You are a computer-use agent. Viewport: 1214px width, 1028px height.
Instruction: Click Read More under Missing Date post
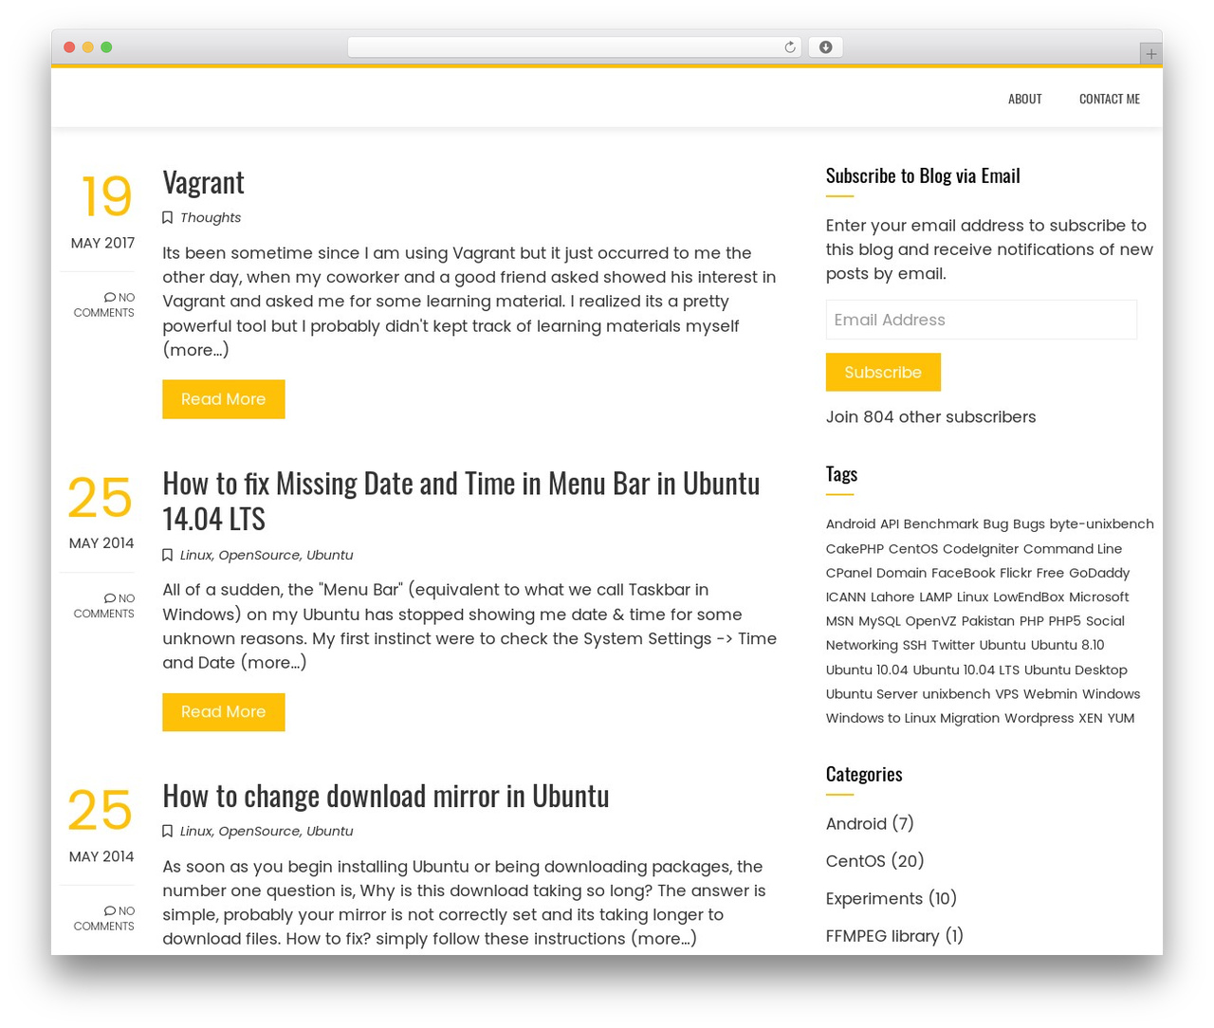point(224,712)
